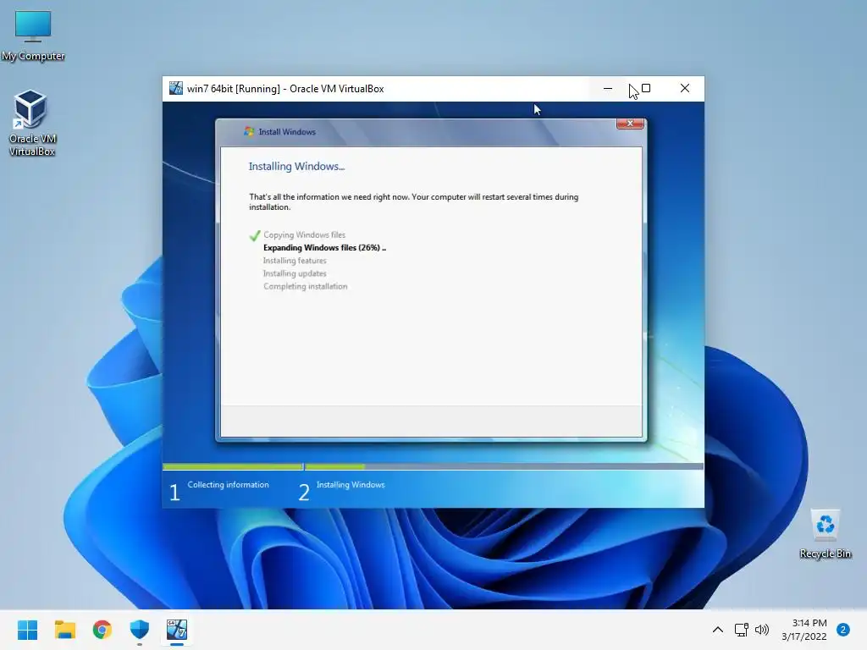Select the Oracle VM VirtualBox desktop shortcut
The image size is (867, 650).
(x=32, y=123)
